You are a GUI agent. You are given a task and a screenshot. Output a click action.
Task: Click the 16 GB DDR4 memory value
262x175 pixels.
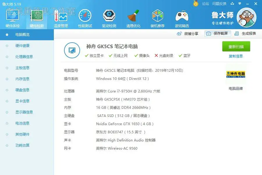[x=123, y=108]
